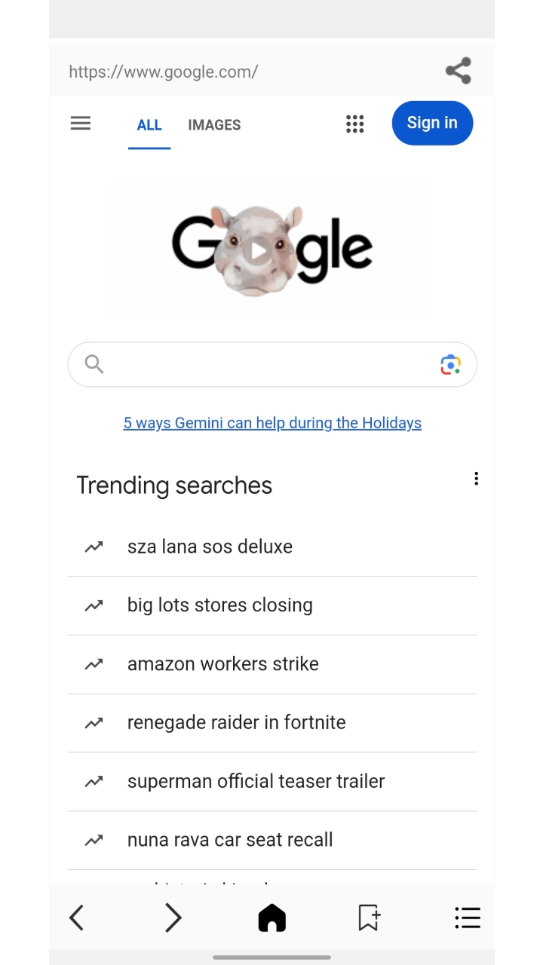
Task: Launch Google Lens camera search
Action: [x=450, y=365]
